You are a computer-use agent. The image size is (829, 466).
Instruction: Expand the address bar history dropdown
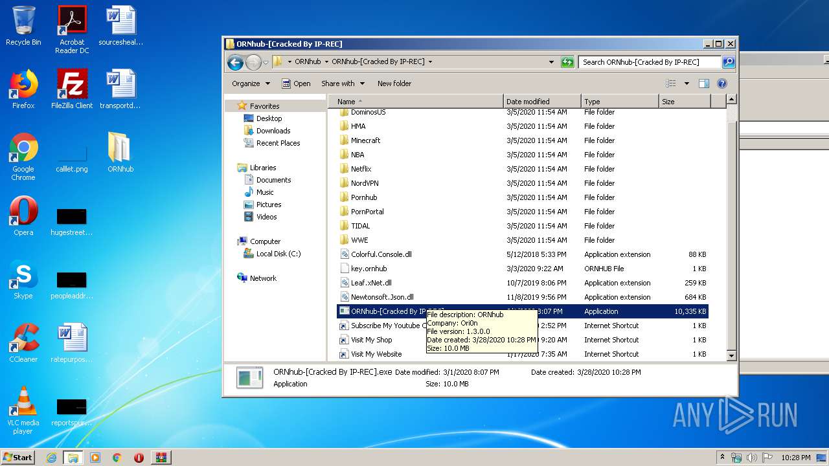[551, 62]
